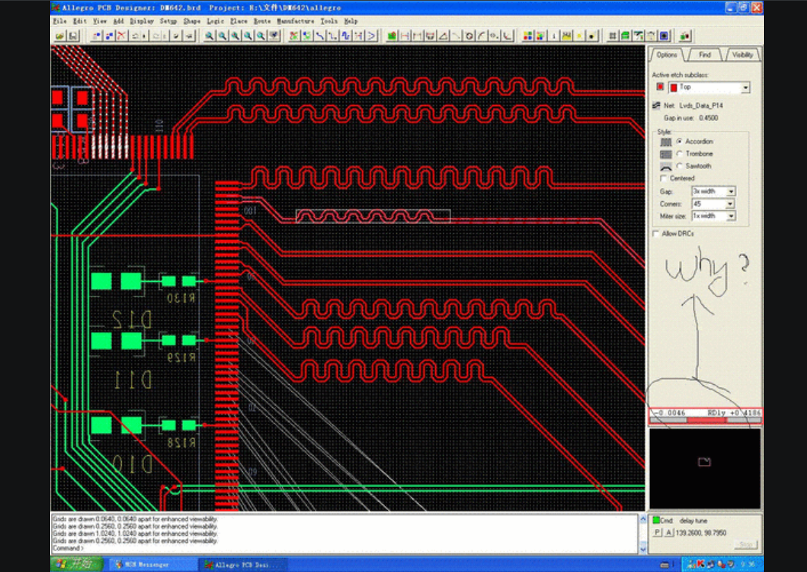Click the first magnifier zoom icon
807x572 pixels.
209,35
